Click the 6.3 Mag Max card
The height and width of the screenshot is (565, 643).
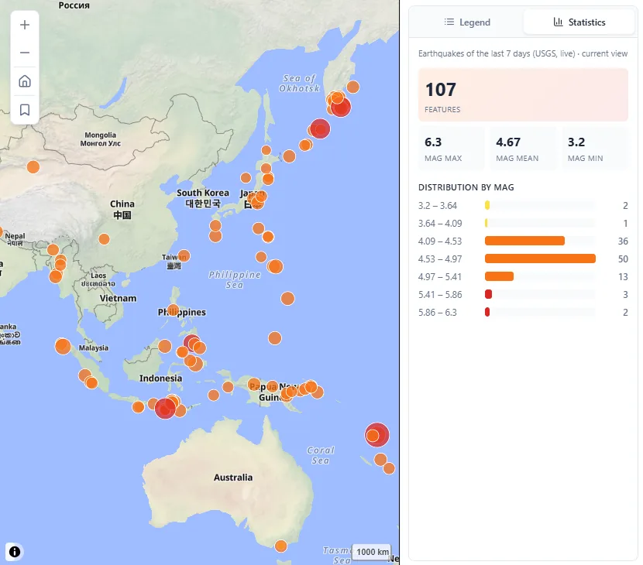pyautogui.click(x=451, y=149)
